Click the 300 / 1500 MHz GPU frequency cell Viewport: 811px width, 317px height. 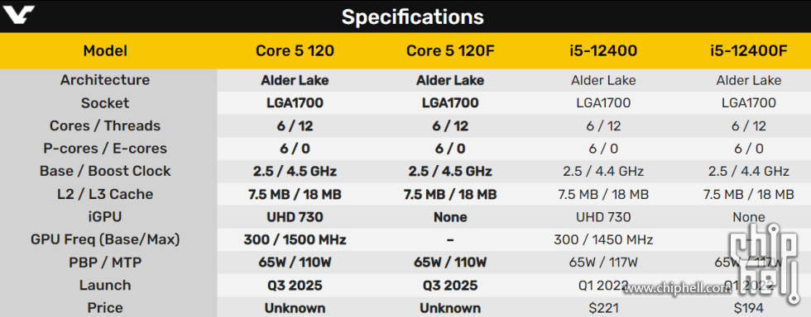click(x=295, y=239)
